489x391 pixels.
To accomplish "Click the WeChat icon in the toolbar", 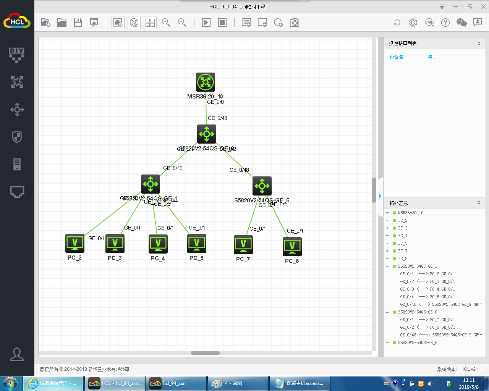I will click(461, 23).
